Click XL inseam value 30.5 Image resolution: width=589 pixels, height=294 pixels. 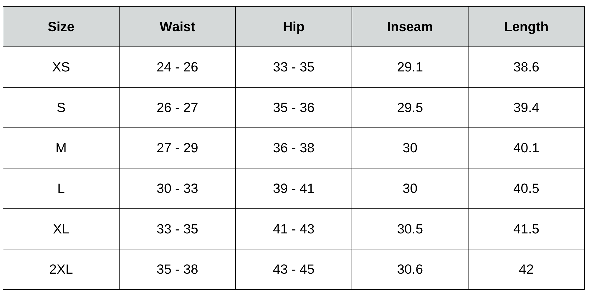(x=410, y=229)
